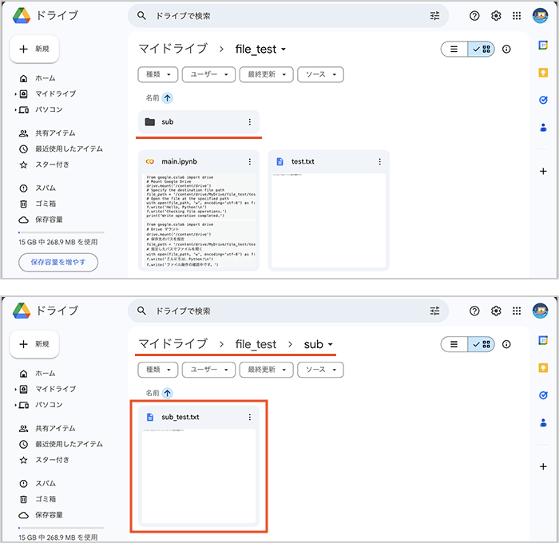The height and width of the screenshot is (543, 559).
Task: Open more options for test.txt
Action: (379, 161)
